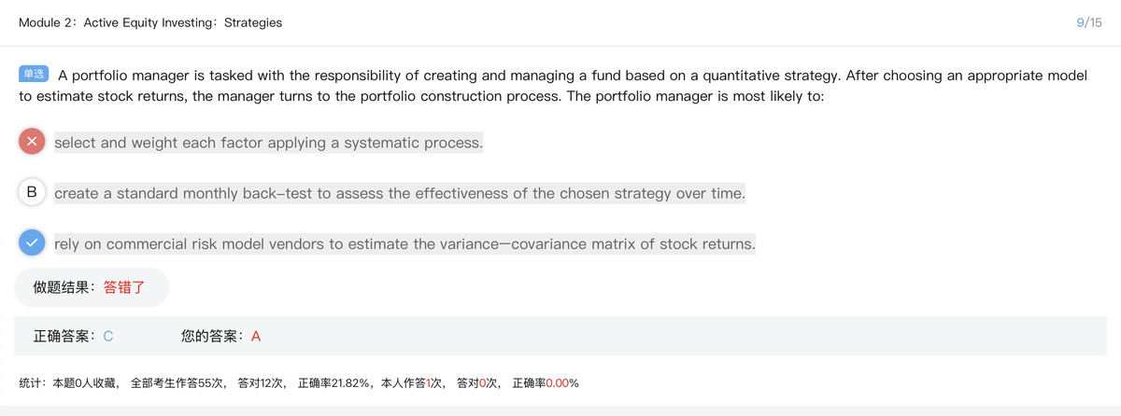The height and width of the screenshot is (416, 1121).
Task: Click the Module 2 Active Equity Investing title
Action: (x=150, y=22)
